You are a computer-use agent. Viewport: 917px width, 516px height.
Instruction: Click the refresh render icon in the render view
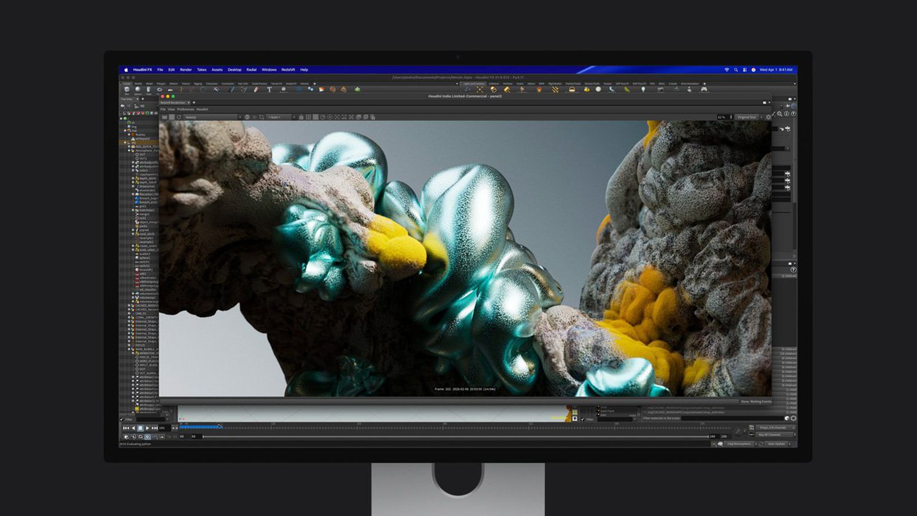(179, 116)
